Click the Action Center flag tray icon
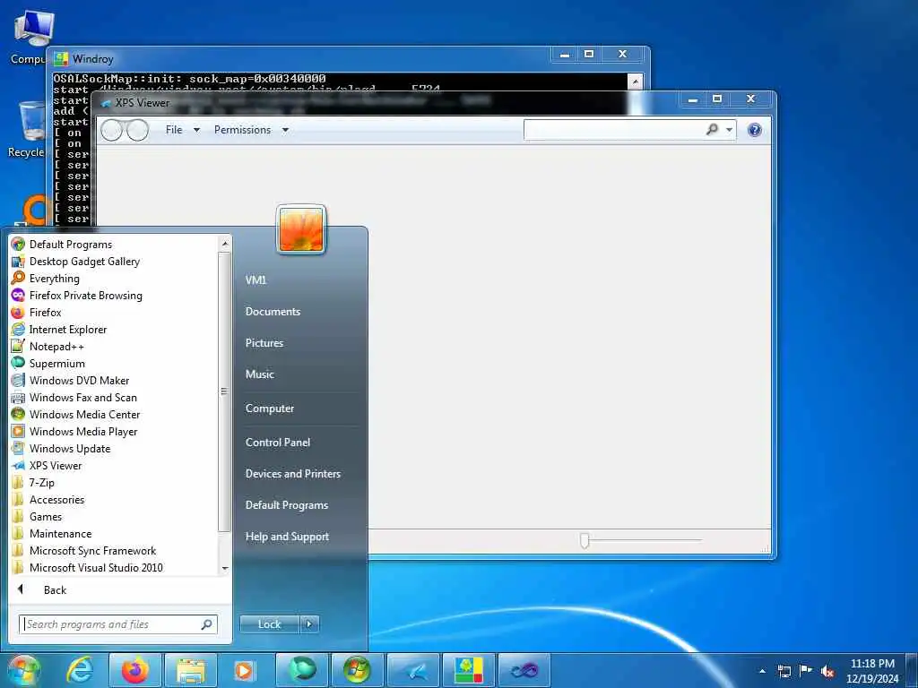This screenshot has height=688, width=918. 806,671
